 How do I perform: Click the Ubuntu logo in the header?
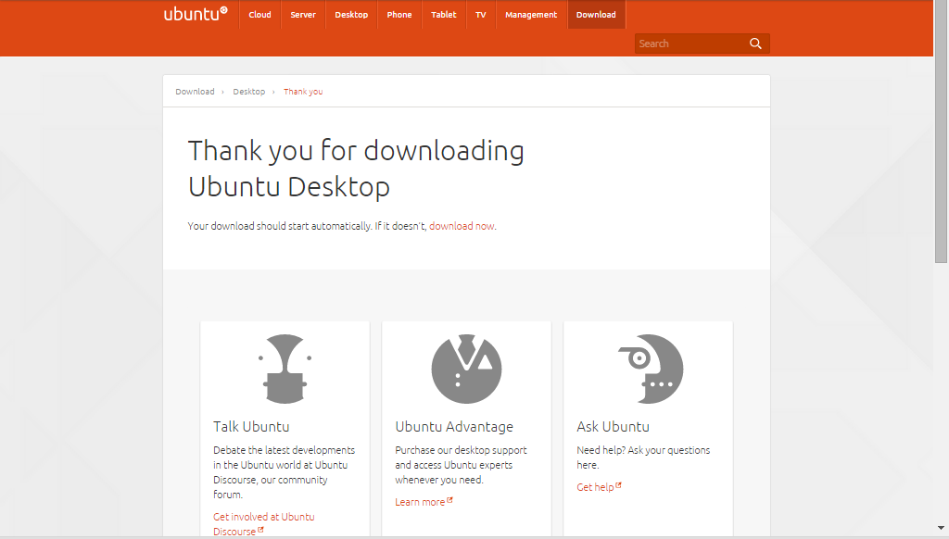tap(196, 14)
